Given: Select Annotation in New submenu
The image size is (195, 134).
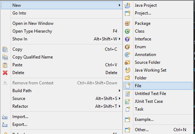Looking at the screenshot, I should point(158,55).
